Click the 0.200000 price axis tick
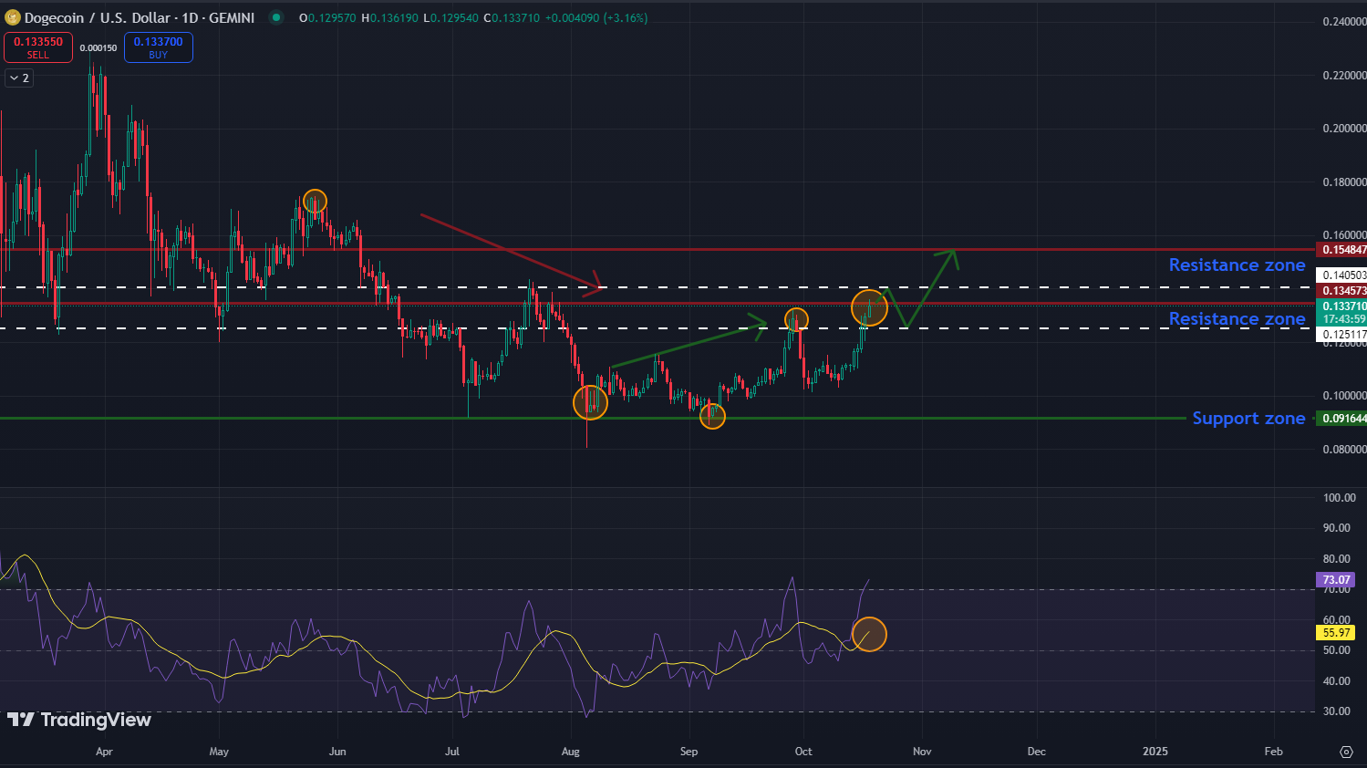This screenshot has width=1367, height=768. coord(1344,129)
